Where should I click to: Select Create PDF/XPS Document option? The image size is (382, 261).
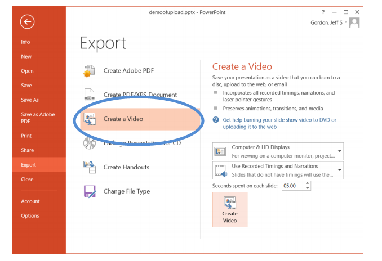pyautogui.click(x=140, y=95)
